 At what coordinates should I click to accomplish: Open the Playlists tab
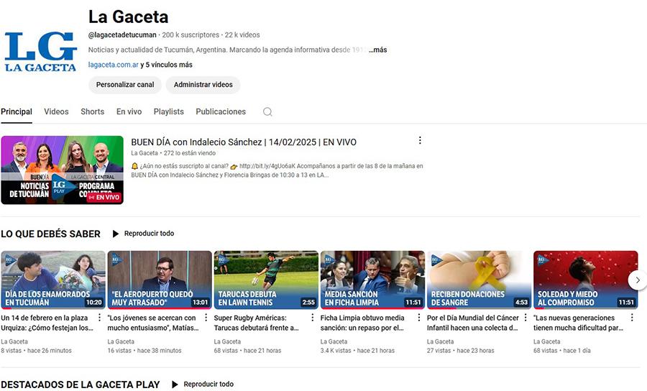pos(168,112)
